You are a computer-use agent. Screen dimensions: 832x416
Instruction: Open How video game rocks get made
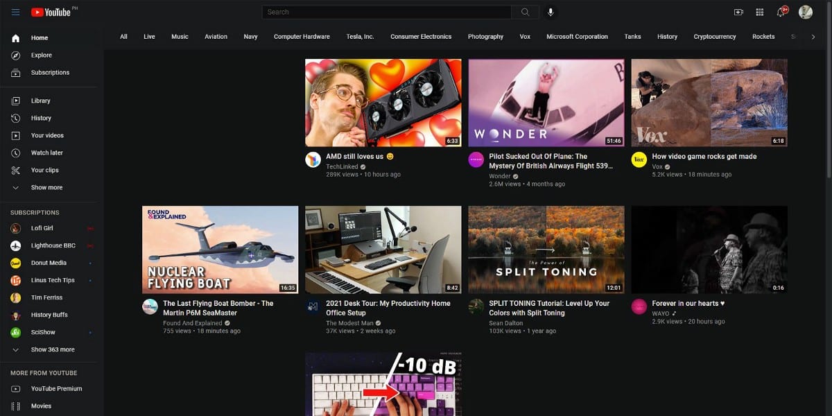point(704,157)
